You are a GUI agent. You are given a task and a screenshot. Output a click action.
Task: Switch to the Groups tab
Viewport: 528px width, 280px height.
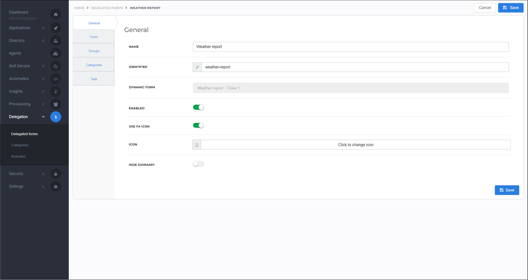(94, 51)
